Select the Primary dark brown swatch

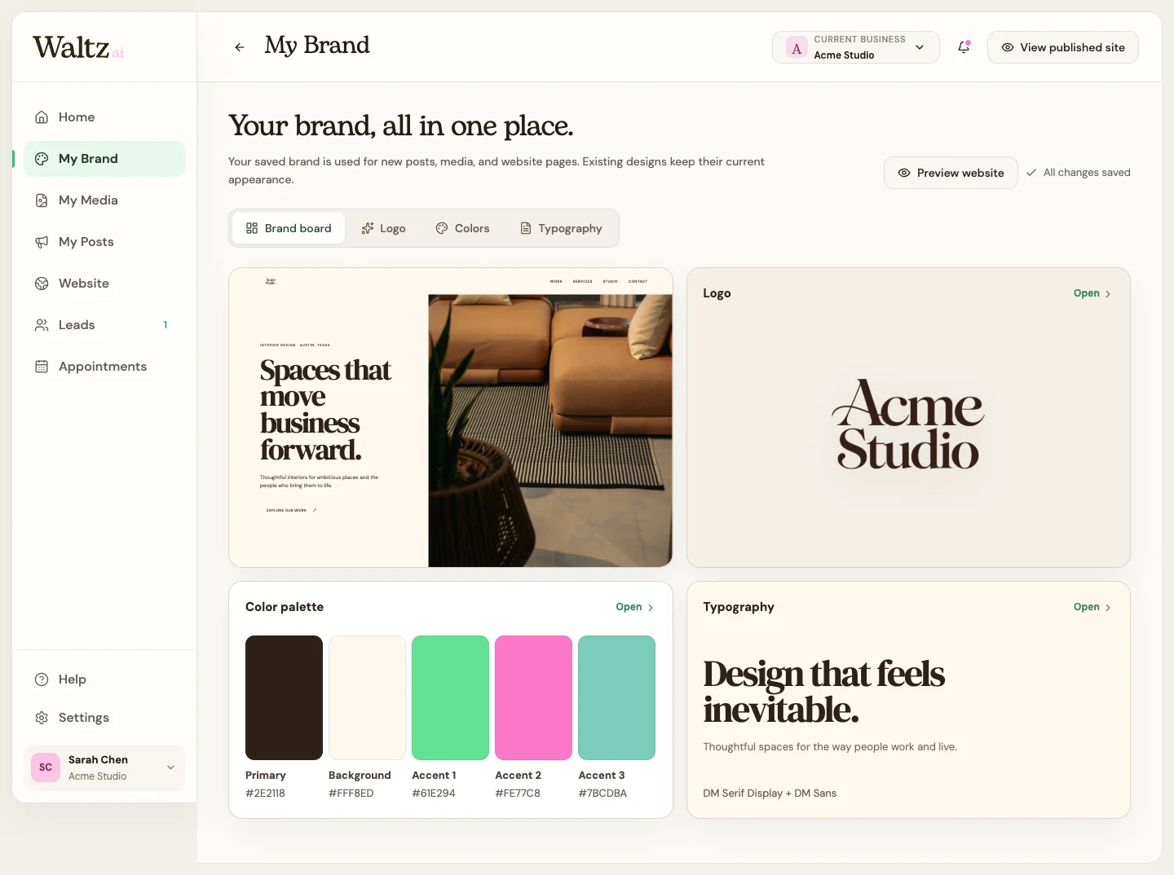coord(284,697)
